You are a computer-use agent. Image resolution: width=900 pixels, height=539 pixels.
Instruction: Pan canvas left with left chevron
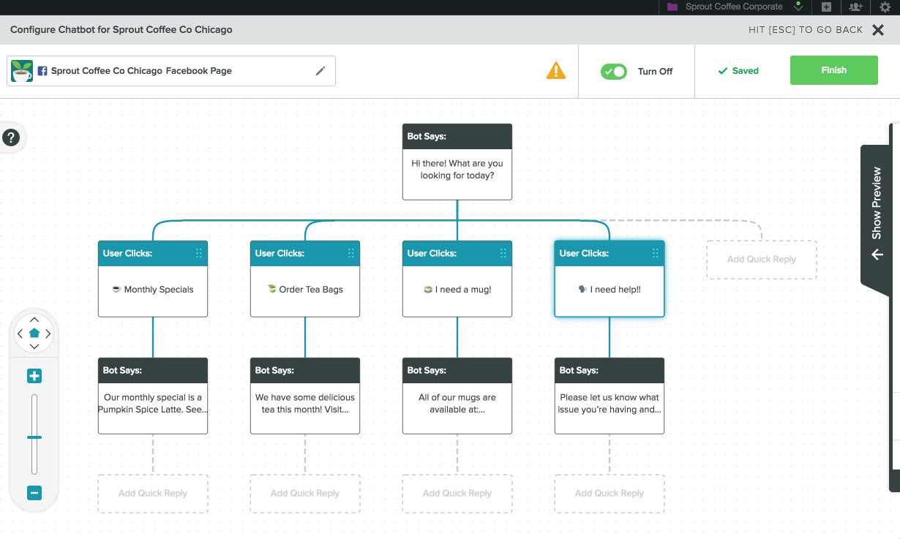pos(20,333)
